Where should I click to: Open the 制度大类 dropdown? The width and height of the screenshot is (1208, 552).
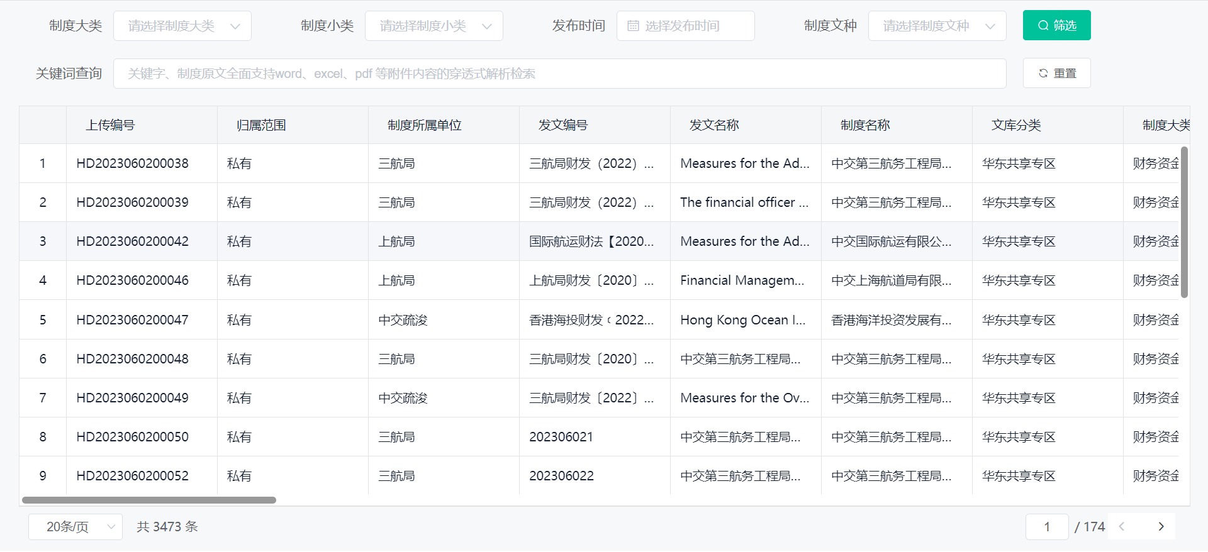coord(182,26)
